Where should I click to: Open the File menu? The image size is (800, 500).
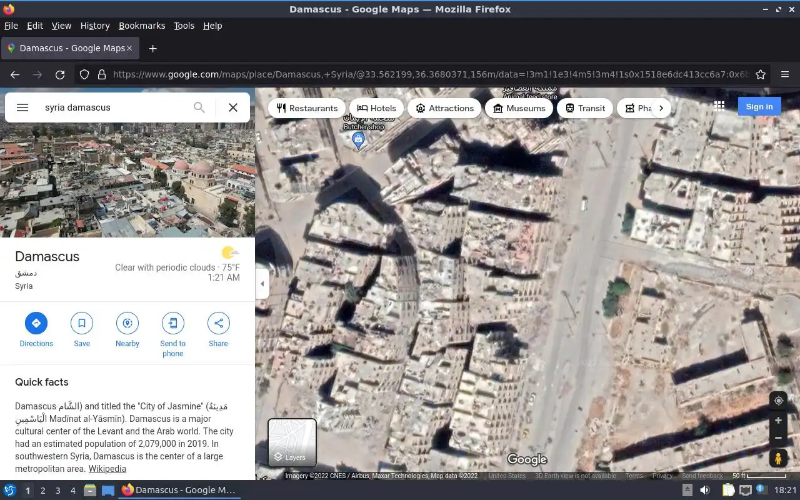(11, 26)
